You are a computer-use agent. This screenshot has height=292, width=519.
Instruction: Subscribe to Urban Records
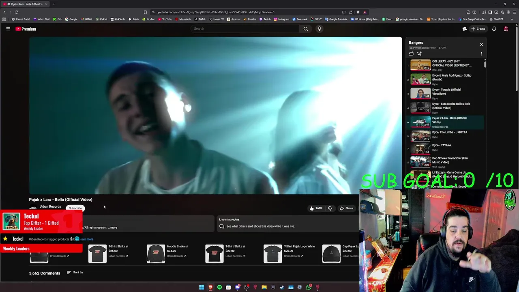75,208
